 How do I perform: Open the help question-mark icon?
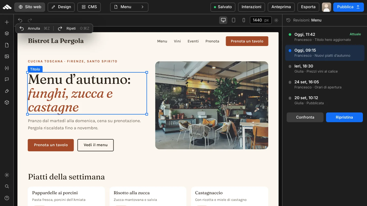pyautogui.click(x=7, y=198)
